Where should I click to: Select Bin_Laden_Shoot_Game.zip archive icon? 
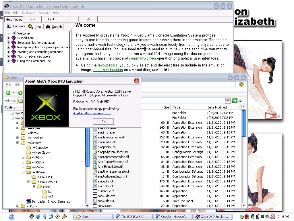click(x=28, y=201)
